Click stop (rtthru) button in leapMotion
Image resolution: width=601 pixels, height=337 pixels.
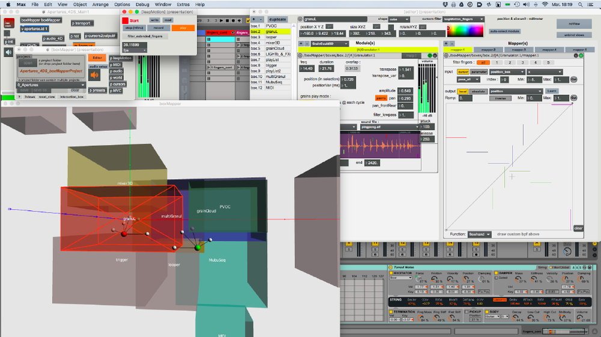pos(134,28)
